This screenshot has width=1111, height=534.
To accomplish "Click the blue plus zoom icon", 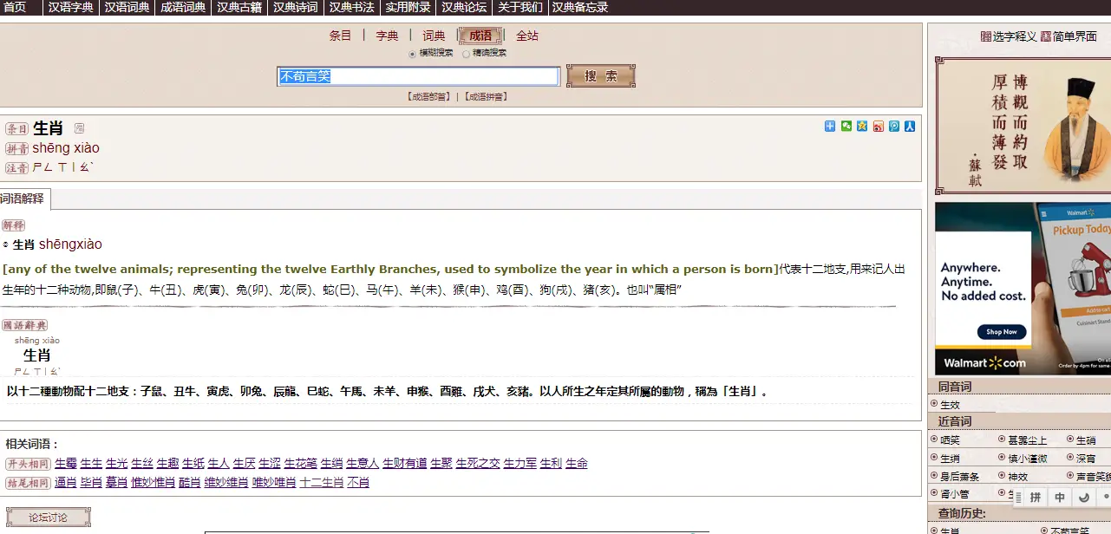I will (x=829, y=126).
